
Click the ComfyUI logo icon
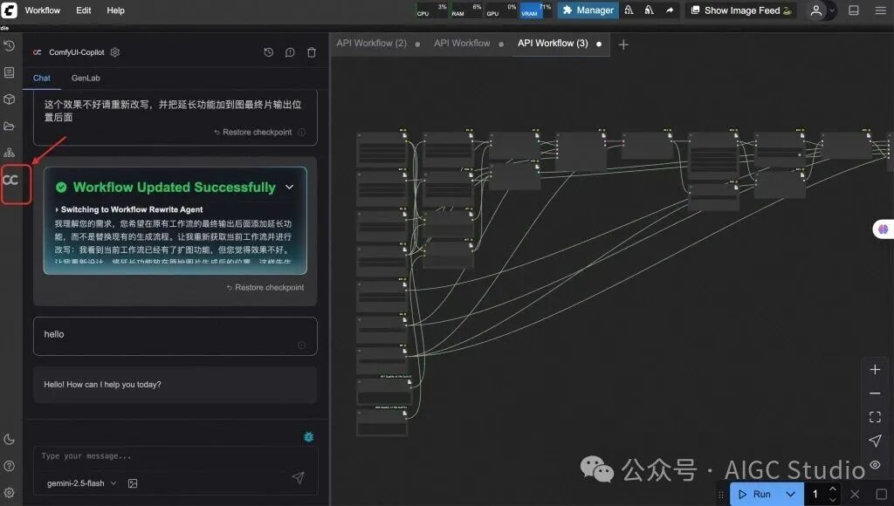(x=9, y=10)
